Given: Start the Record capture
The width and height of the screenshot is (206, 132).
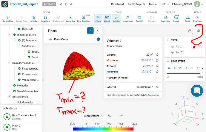Looking at the screenshot, I should pos(176,19).
